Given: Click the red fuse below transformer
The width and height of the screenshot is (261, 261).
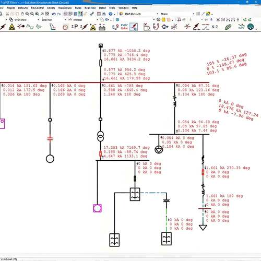Looking at the screenshot, I should [100, 154].
